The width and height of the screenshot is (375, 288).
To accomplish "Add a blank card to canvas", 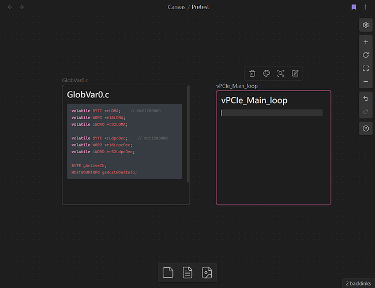I will pos(168,273).
